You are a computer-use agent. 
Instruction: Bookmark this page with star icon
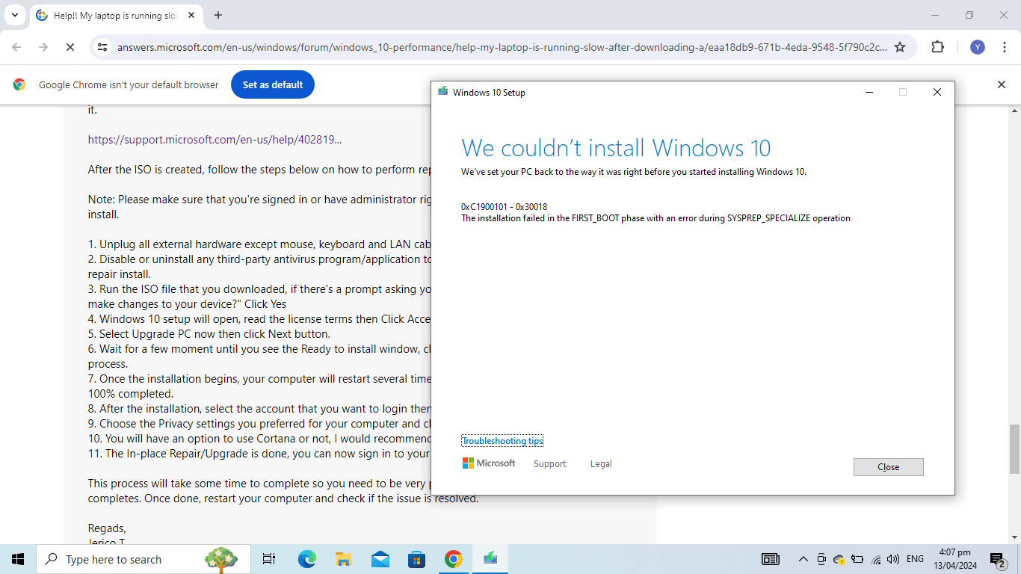tap(900, 47)
